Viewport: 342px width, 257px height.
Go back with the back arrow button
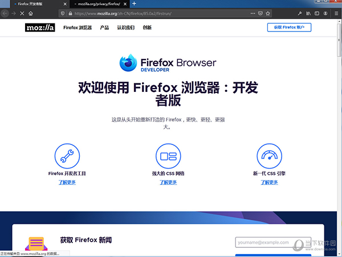pyautogui.click(x=5, y=13)
